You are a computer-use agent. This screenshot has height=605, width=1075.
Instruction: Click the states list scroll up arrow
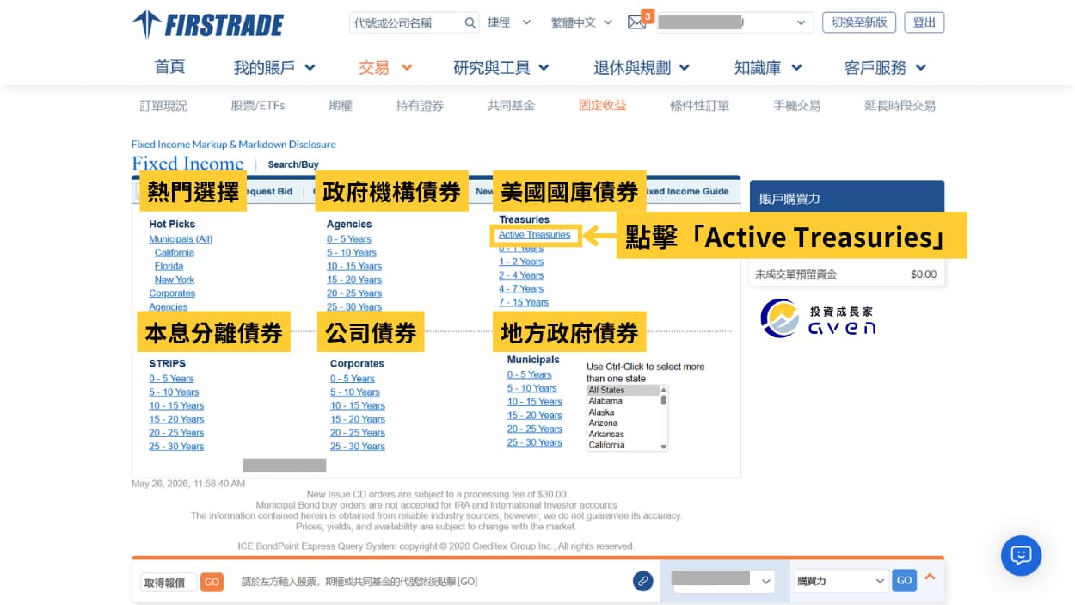[x=663, y=389]
